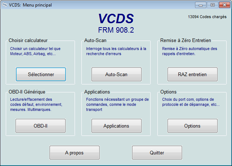The height and width of the screenshot is (166, 232).
Task: Click the 'Remise à Zéro Entretien' label
Action: coord(186,40)
